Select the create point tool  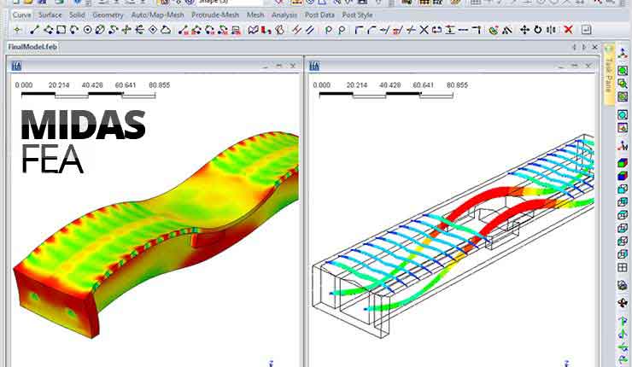[17, 30]
